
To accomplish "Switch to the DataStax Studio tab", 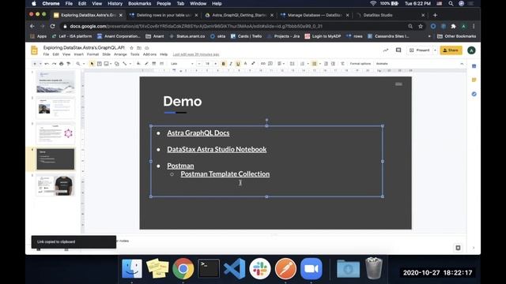I will (x=390, y=15).
